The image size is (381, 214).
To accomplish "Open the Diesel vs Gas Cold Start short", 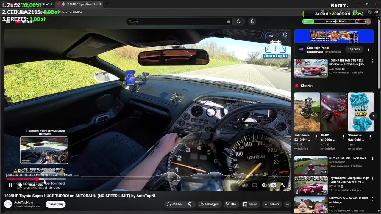I will coord(361,112).
